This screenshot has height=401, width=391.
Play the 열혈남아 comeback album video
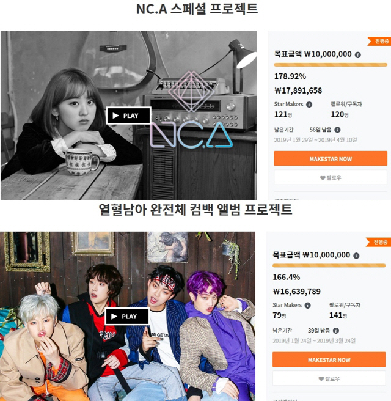click(127, 317)
